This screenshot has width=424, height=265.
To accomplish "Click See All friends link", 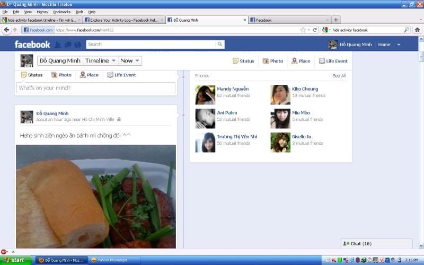I will [339, 76].
